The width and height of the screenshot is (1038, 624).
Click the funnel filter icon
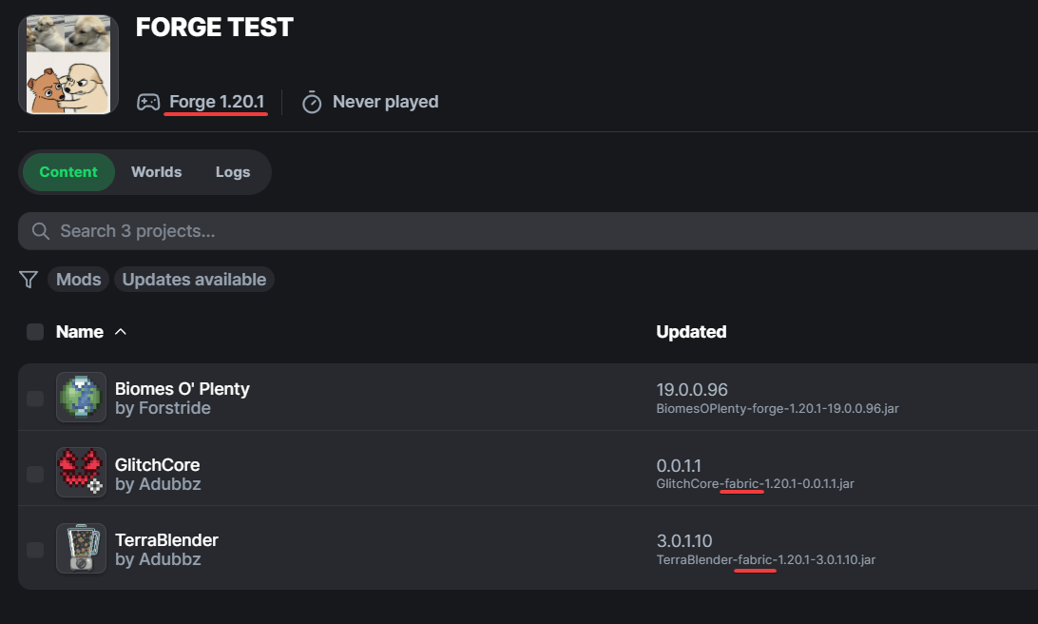point(29,280)
